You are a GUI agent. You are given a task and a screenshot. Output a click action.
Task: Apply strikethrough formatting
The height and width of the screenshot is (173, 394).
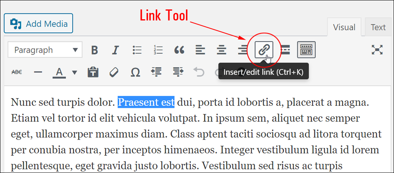coord(17,72)
